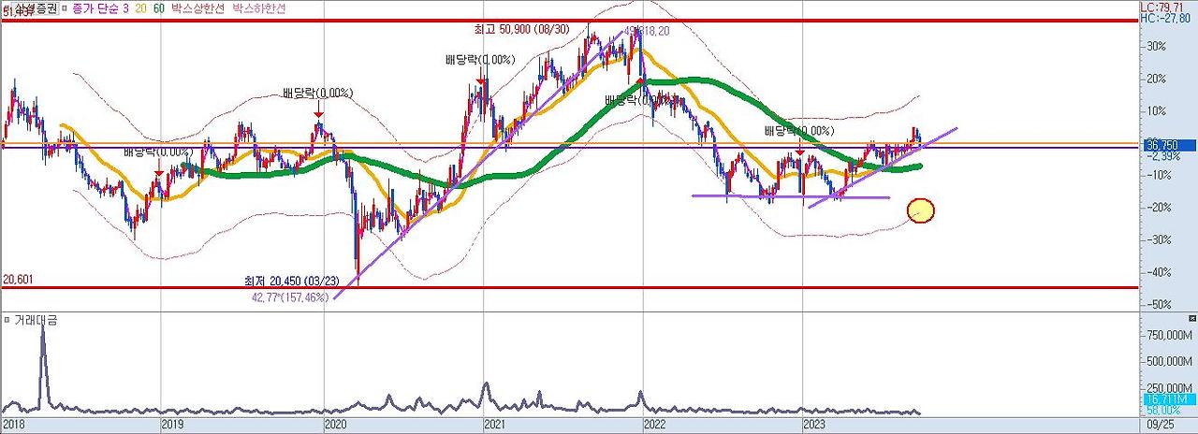This screenshot has height=434, width=1198.
Task: Click the square box next to 거래대금
Action: point(7,320)
